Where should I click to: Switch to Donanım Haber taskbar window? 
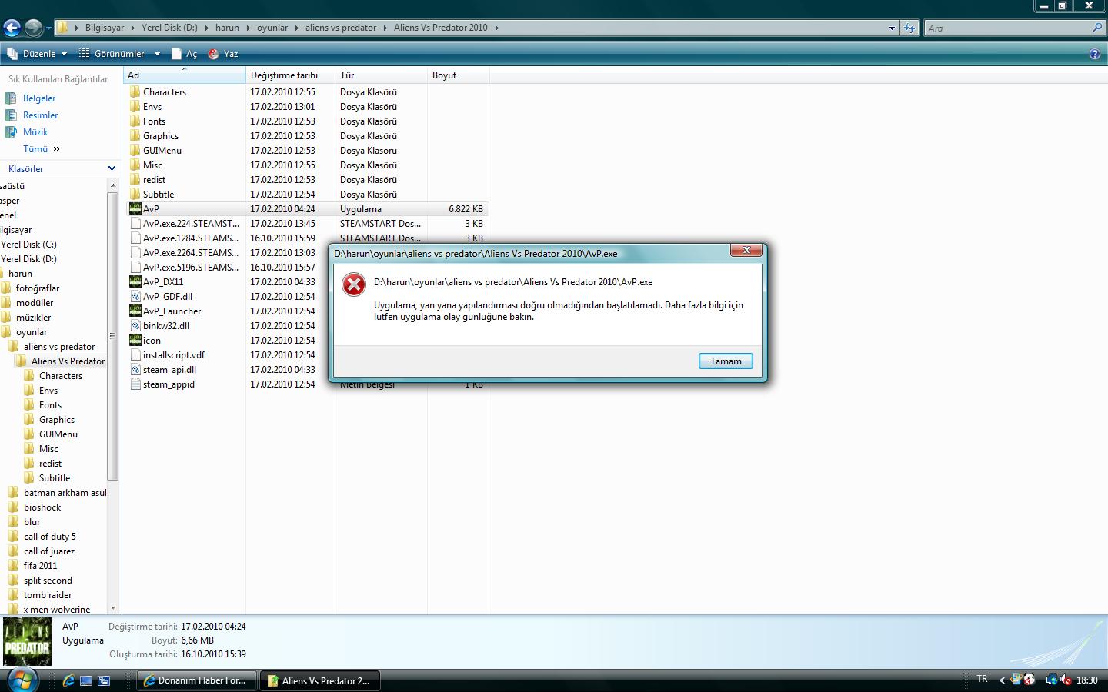point(196,680)
